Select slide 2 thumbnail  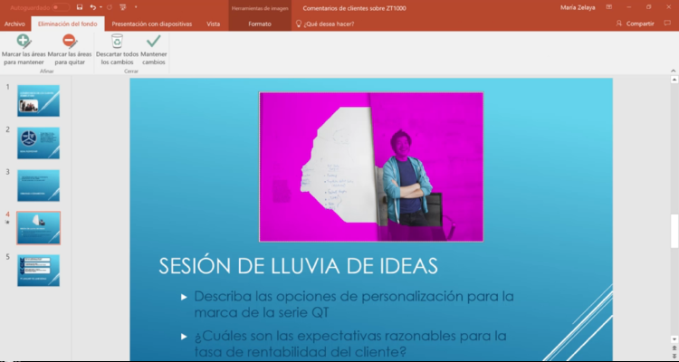(x=38, y=143)
